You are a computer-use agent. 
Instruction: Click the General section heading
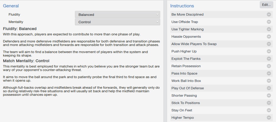(11, 6)
